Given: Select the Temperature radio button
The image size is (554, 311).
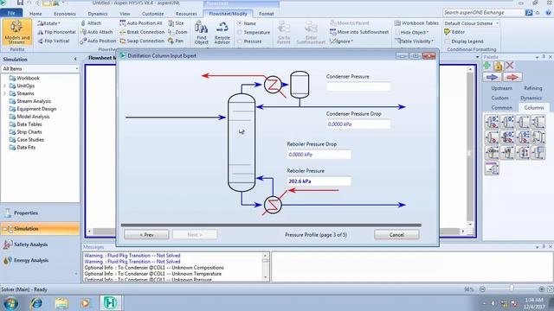Looking at the screenshot, I should [x=240, y=33].
